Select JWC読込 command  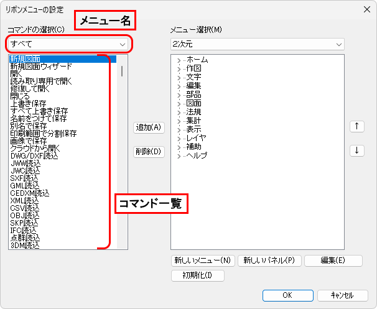point(62,171)
